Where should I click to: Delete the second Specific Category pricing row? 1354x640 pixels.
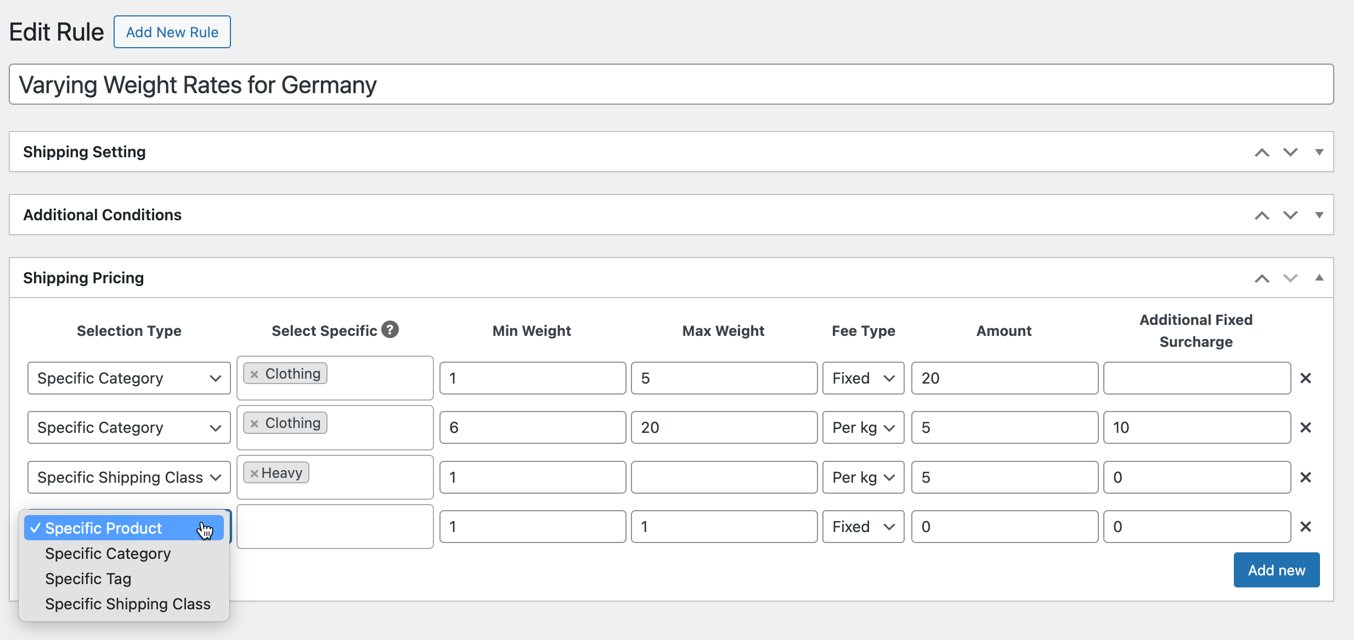pyautogui.click(x=1306, y=427)
